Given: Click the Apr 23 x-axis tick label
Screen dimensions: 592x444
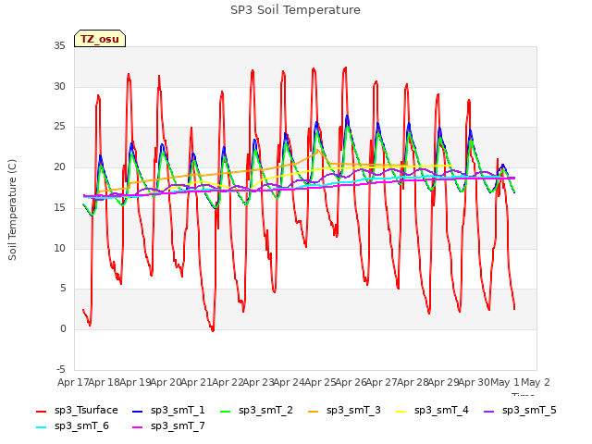Looking at the screenshot, I should click(x=258, y=382).
